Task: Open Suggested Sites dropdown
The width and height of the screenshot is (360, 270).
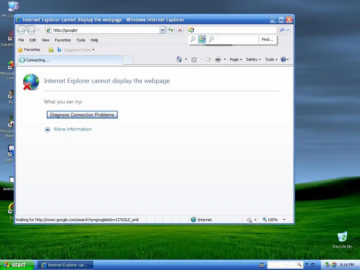Action: (x=76, y=50)
